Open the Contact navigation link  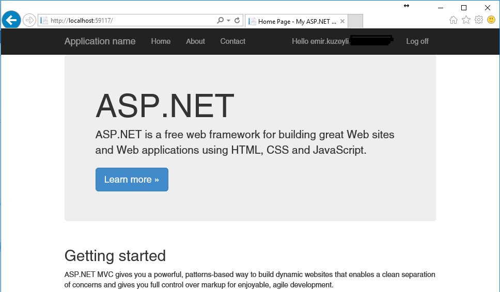tap(233, 41)
